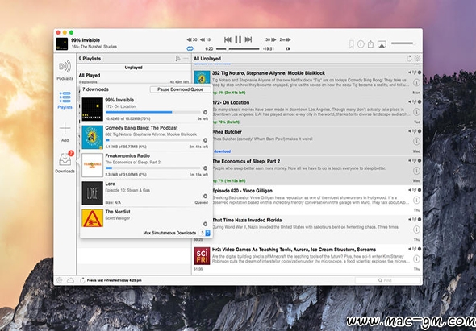
Task: Select the All Played playlist
Action: [134, 78]
